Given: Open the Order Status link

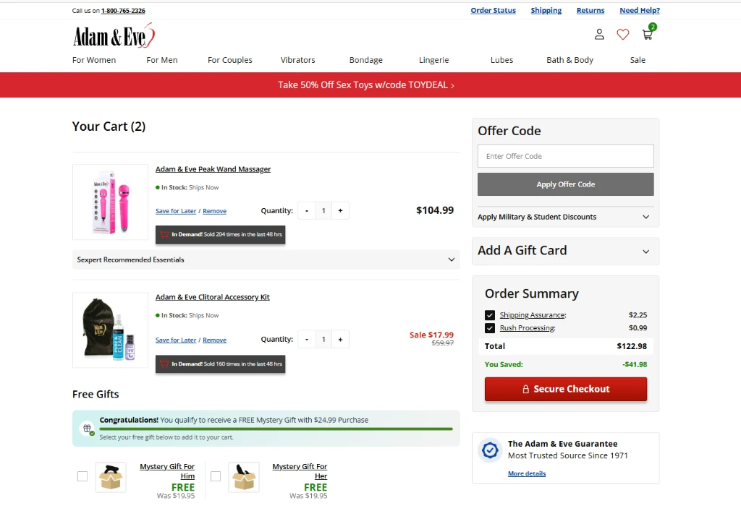Looking at the screenshot, I should 493,10.
